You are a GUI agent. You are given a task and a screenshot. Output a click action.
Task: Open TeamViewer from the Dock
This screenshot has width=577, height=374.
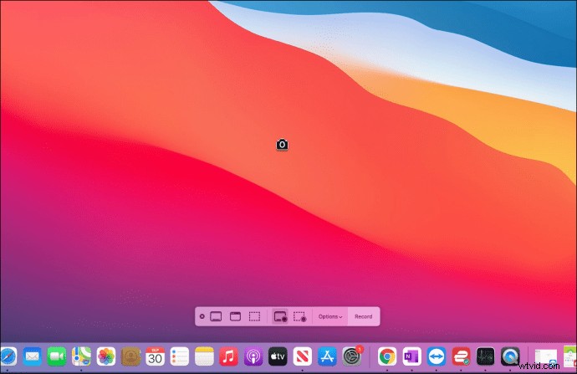click(437, 356)
